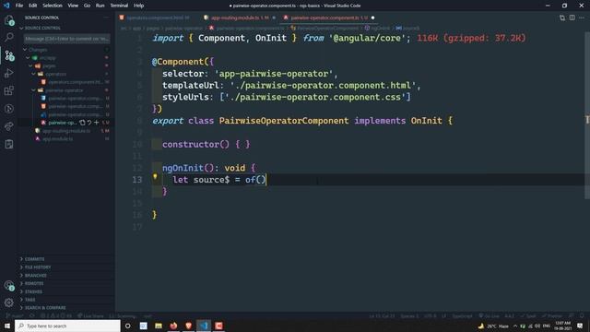Open the Run and Debug view
590x332 pixels.
coord(9,73)
